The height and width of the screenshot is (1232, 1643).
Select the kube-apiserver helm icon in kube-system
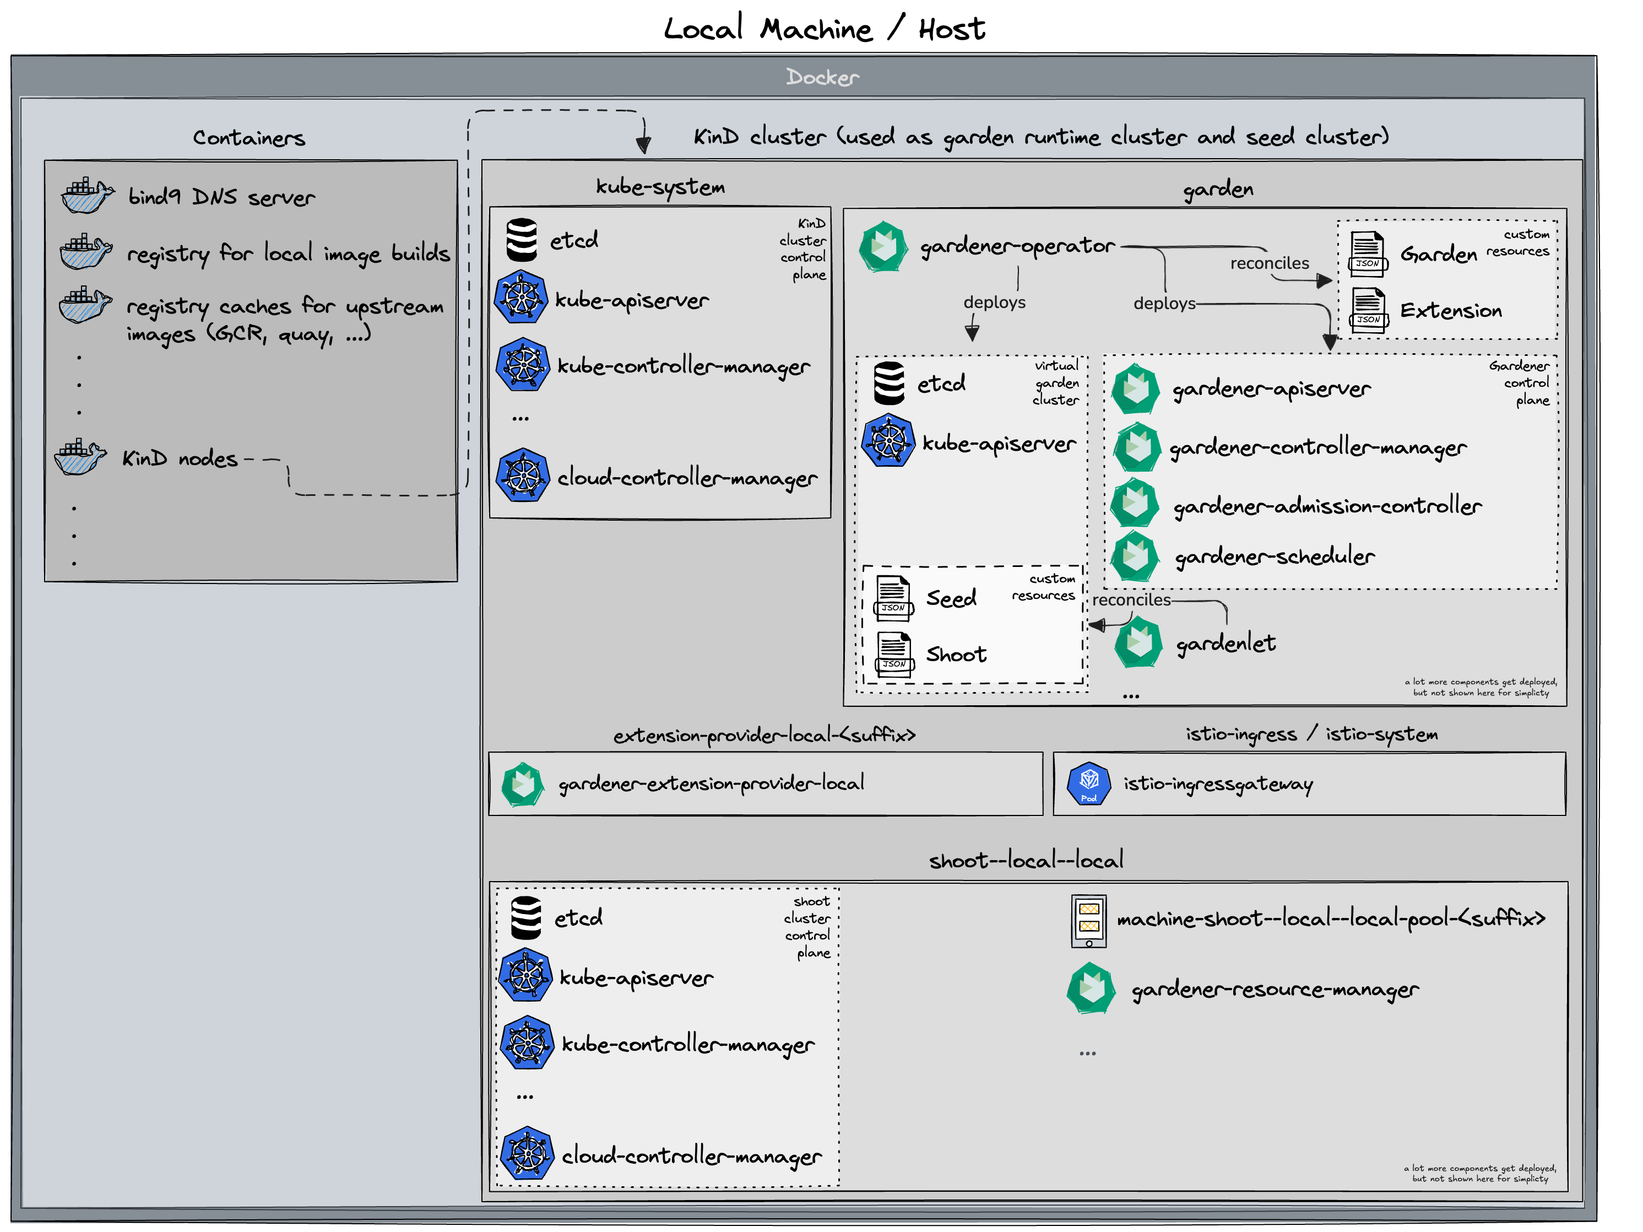pos(522,297)
